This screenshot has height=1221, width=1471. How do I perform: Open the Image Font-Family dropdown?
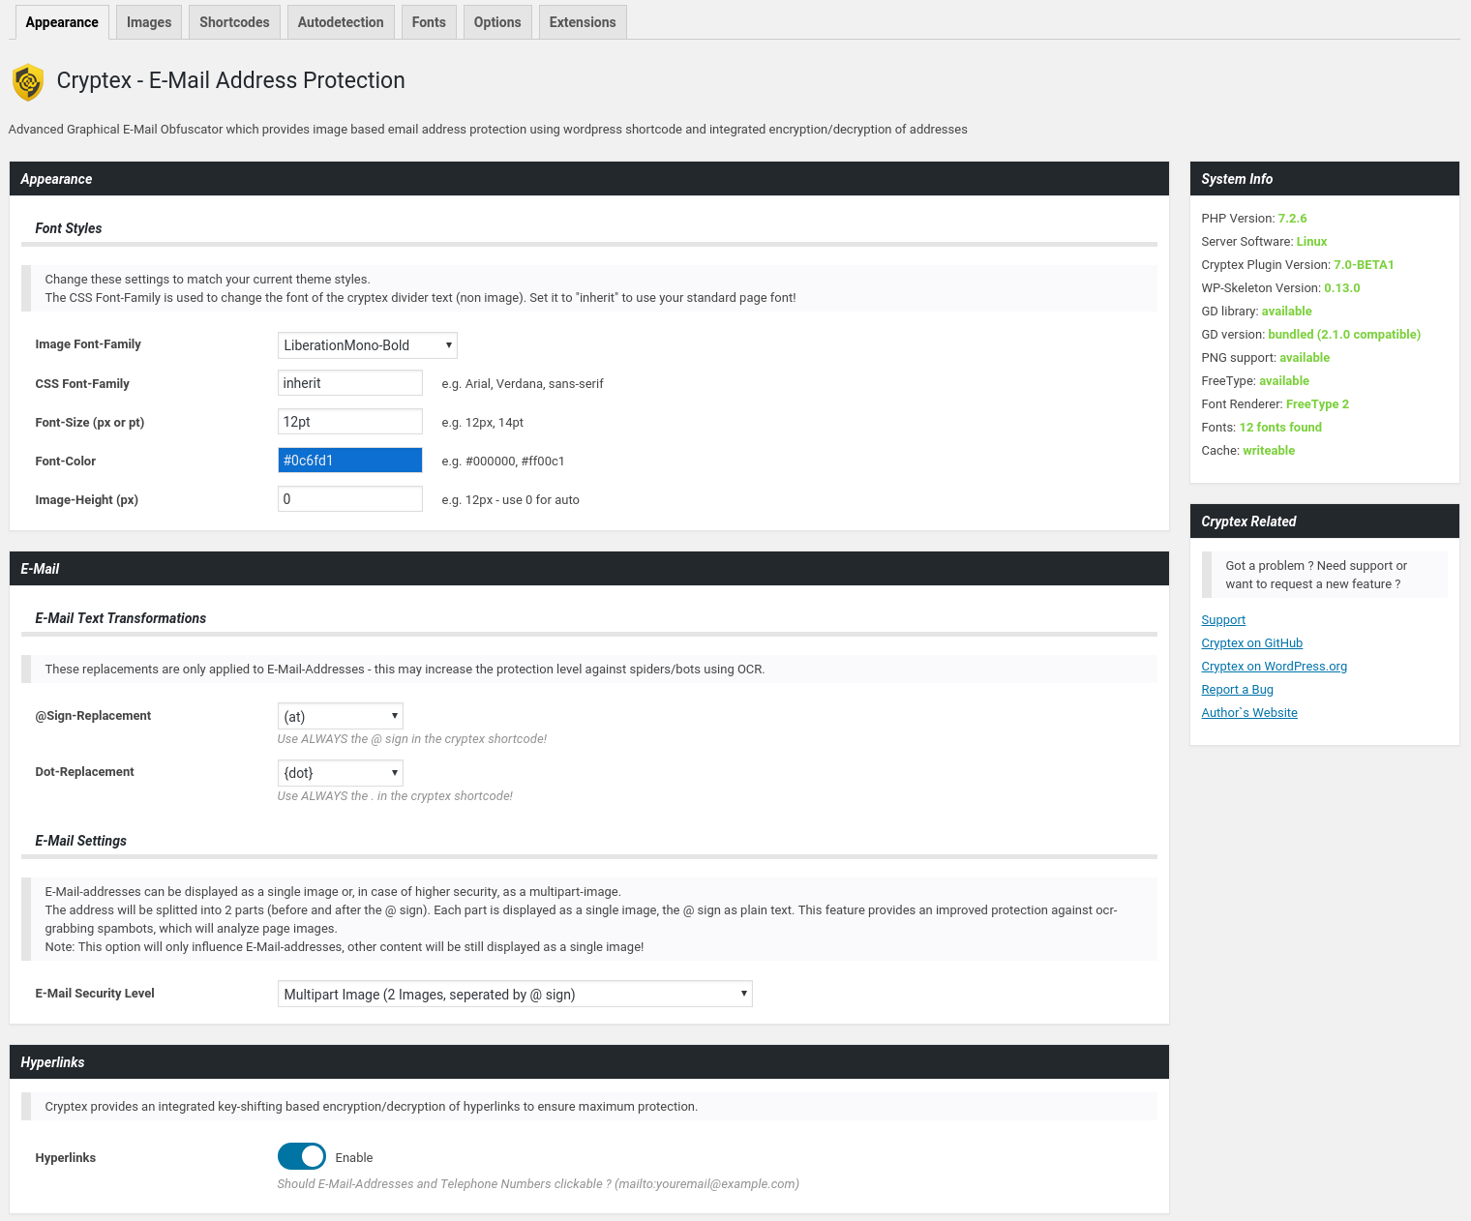tap(368, 345)
